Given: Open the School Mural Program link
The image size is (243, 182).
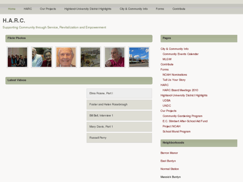Looking at the screenshot, I should (x=176, y=132).
